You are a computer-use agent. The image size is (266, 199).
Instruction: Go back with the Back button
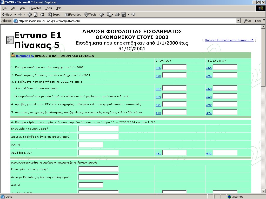(x=7, y=15)
